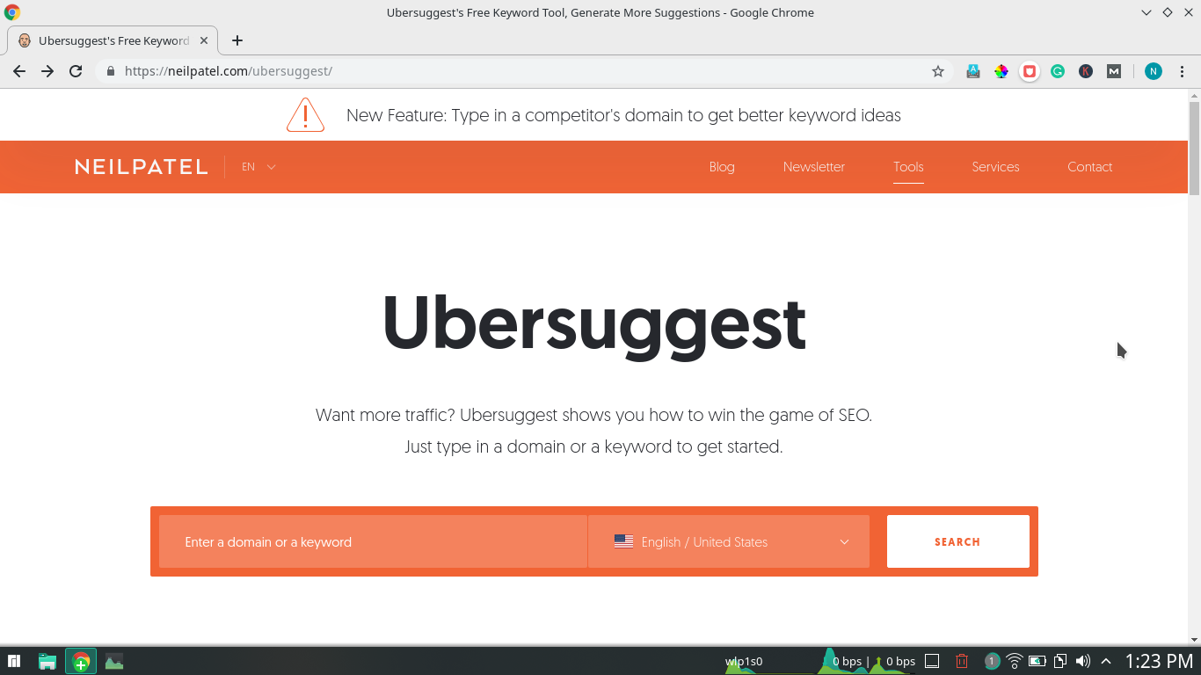Image resolution: width=1201 pixels, height=675 pixels.
Task: Open the red trash icon in tray
Action: tap(962, 661)
